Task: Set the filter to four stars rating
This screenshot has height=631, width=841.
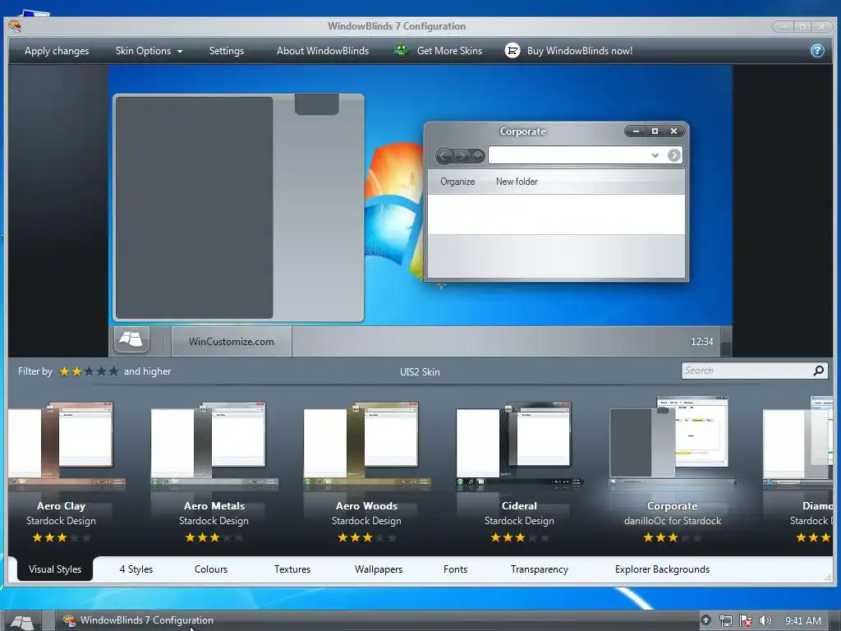Action: pyautogui.click(x=101, y=371)
